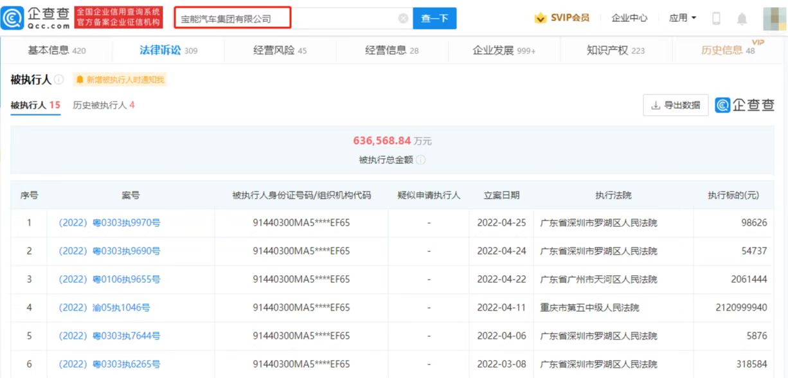Image resolution: width=788 pixels, height=378 pixels.
Task: Click filing date 2022-04-22
Action: [x=501, y=280]
